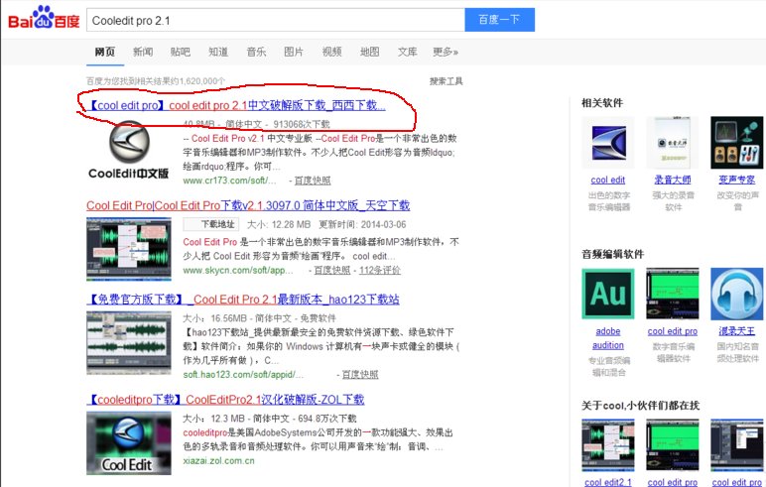Switch to the 新闻 tab
Viewport: 766px width, 487px height.
pyautogui.click(x=143, y=52)
